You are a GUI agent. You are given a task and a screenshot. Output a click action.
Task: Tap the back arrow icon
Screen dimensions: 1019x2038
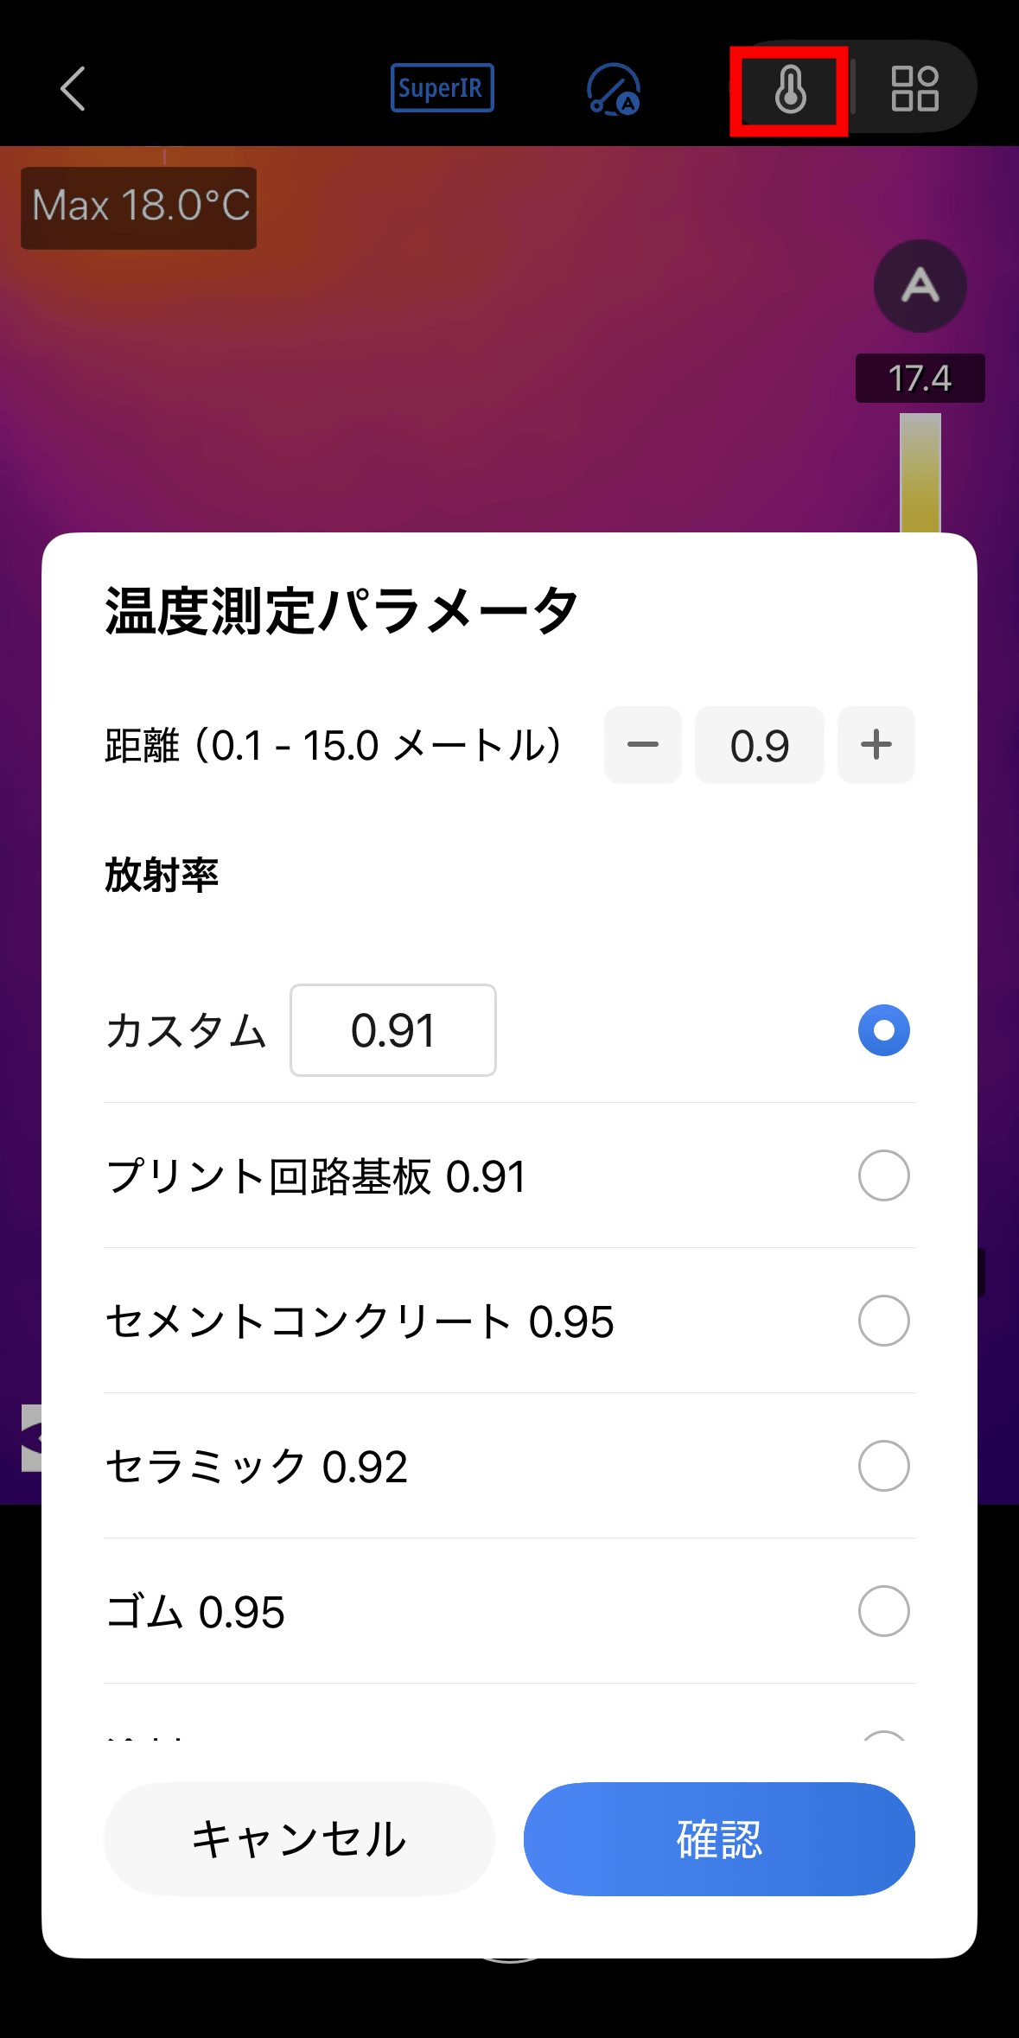coord(73,89)
